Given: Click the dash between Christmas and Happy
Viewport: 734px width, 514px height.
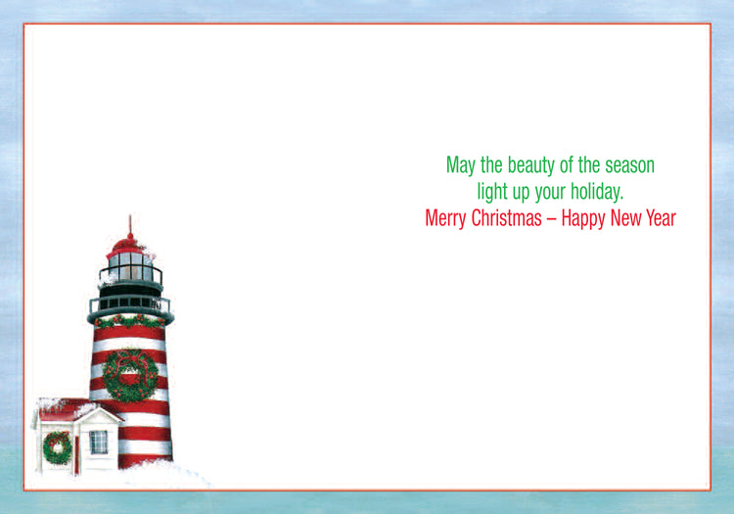Looking at the screenshot, I should 551,218.
